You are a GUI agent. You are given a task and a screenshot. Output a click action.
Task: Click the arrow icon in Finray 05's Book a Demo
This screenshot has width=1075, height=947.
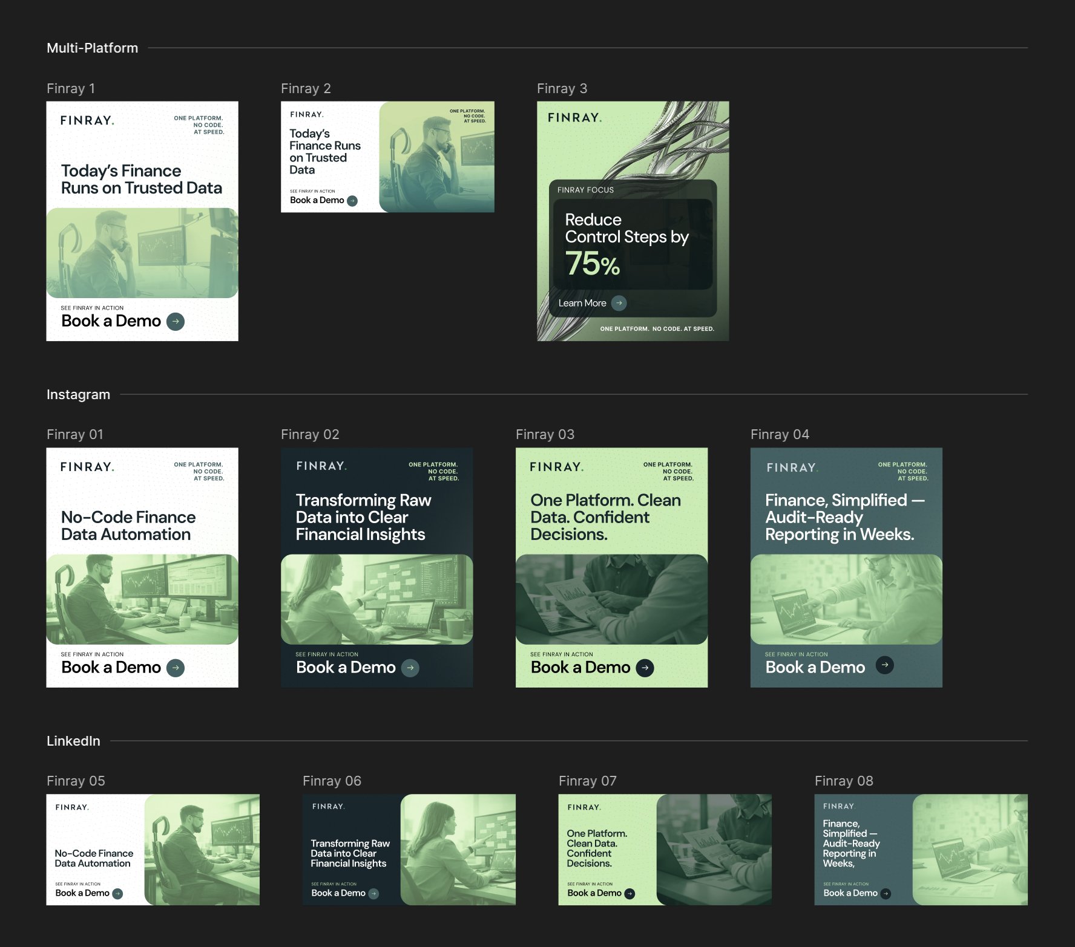(x=117, y=893)
